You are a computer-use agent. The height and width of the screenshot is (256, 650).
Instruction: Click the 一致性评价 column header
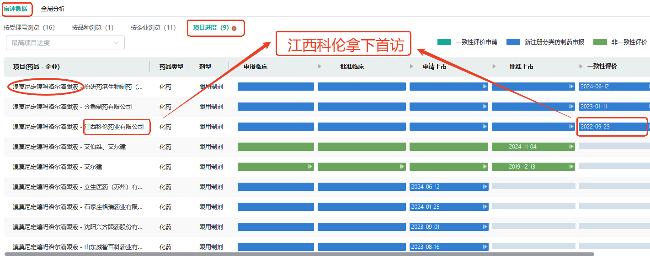pos(602,67)
